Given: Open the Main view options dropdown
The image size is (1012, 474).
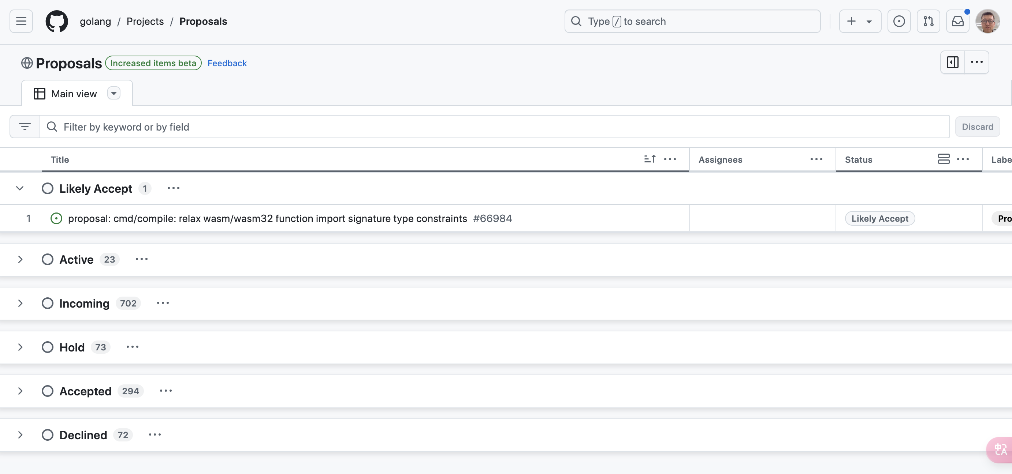Looking at the screenshot, I should click(x=114, y=93).
